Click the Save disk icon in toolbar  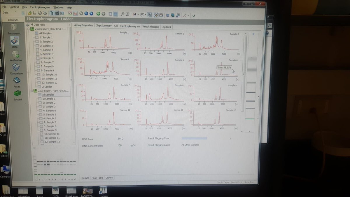[34, 13]
